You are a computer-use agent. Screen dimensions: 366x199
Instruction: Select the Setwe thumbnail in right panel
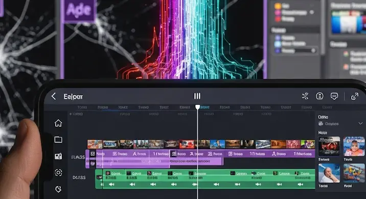(x=329, y=146)
